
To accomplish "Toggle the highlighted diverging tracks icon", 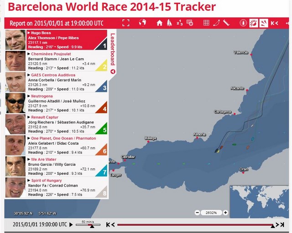I will pyautogui.click(x=264, y=23).
